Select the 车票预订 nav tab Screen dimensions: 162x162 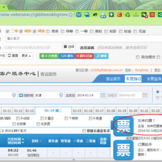point(133,79)
